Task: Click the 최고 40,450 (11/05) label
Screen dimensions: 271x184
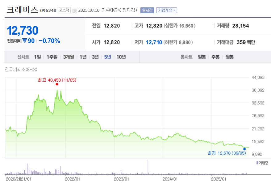Action: pyautogui.click(x=57, y=80)
